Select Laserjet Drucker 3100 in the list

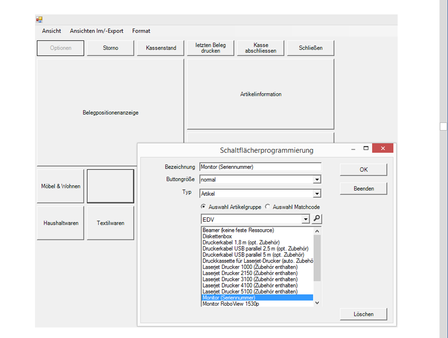pos(250,279)
